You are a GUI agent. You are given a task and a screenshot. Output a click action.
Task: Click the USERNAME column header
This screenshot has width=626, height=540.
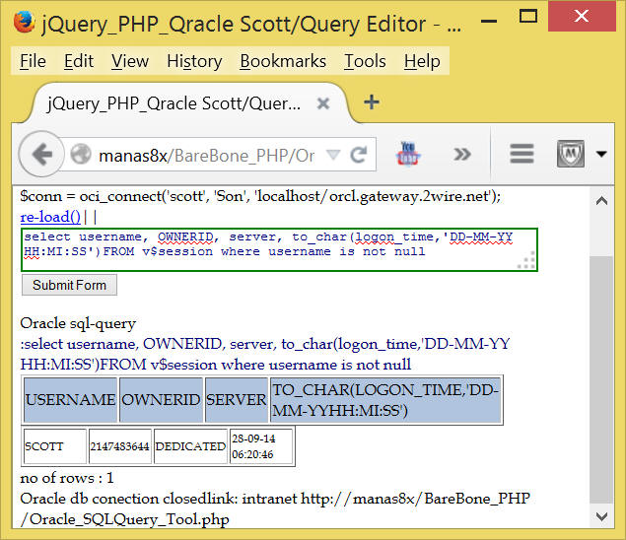[71, 400]
